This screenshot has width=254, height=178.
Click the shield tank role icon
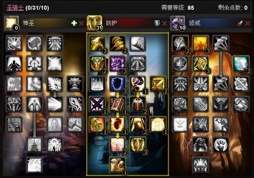click(x=157, y=24)
